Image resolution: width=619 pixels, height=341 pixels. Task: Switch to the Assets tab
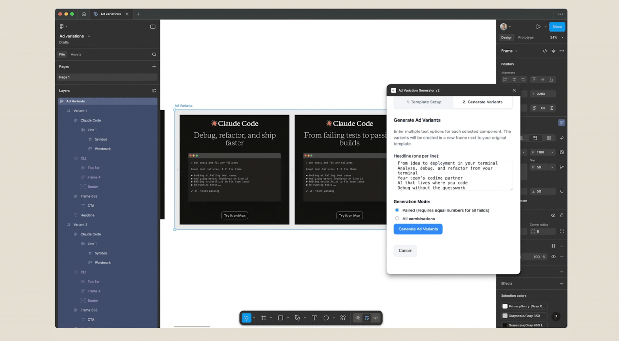coord(76,54)
